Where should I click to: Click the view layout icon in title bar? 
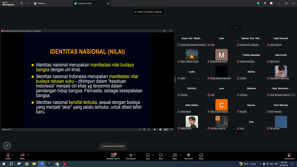[x=271, y=3]
